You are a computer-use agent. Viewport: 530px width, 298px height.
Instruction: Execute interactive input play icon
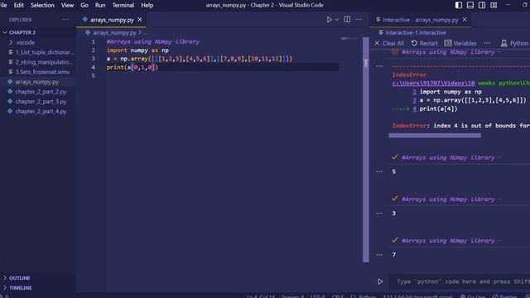coord(380,281)
